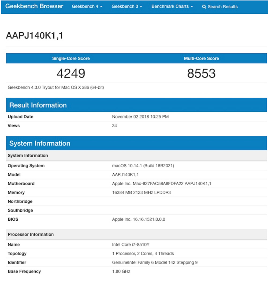Click the Result Information section header
The image size is (268, 281).
tap(38, 105)
